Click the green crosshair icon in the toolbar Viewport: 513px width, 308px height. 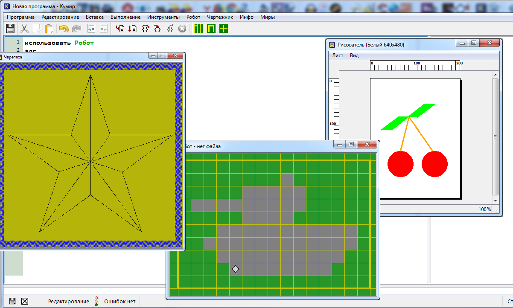224,29
